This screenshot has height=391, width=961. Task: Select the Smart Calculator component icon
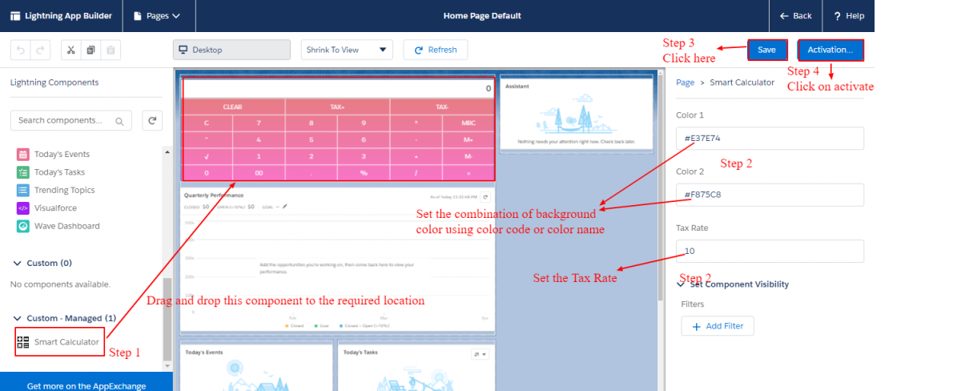coord(23,342)
